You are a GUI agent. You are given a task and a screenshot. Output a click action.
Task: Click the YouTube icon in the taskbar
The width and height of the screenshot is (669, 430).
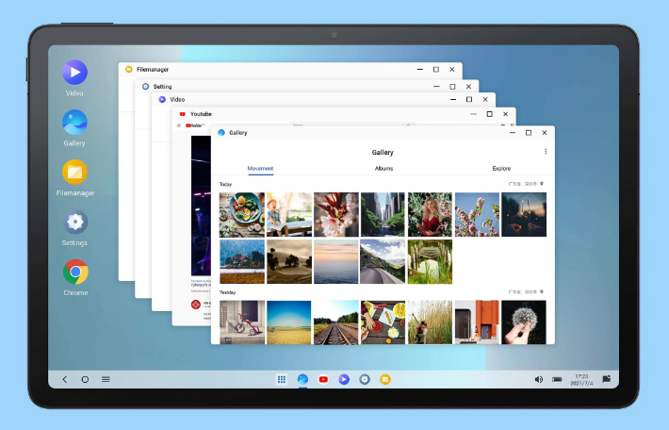point(323,379)
